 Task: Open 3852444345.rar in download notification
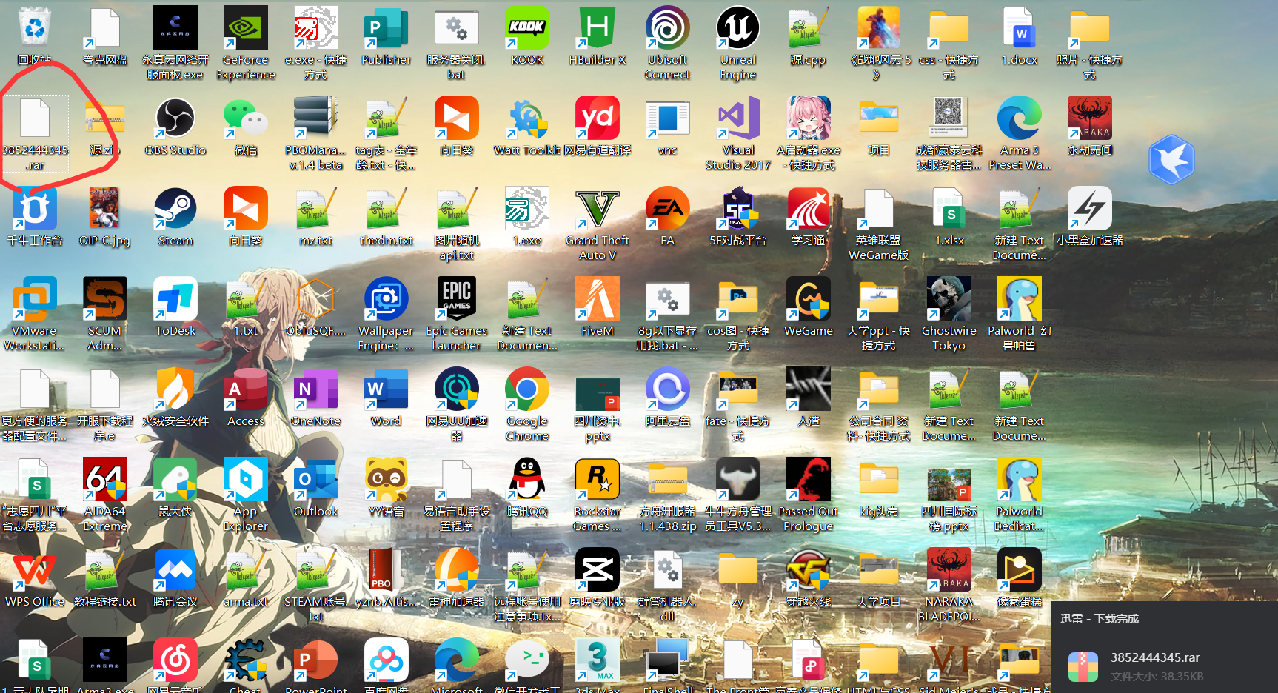tap(1155, 657)
